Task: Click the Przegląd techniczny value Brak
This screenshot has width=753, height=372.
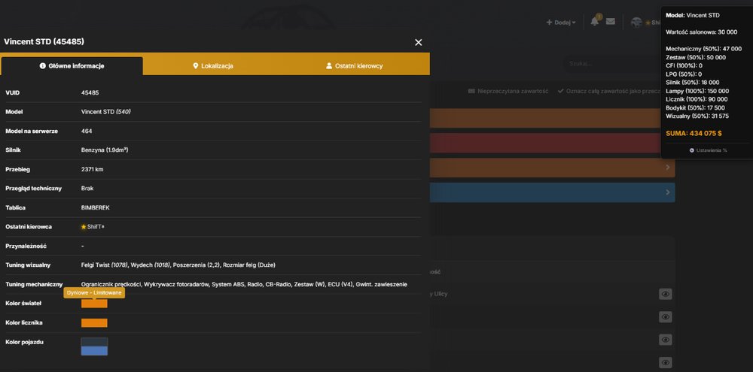Action: click(87, 189)
